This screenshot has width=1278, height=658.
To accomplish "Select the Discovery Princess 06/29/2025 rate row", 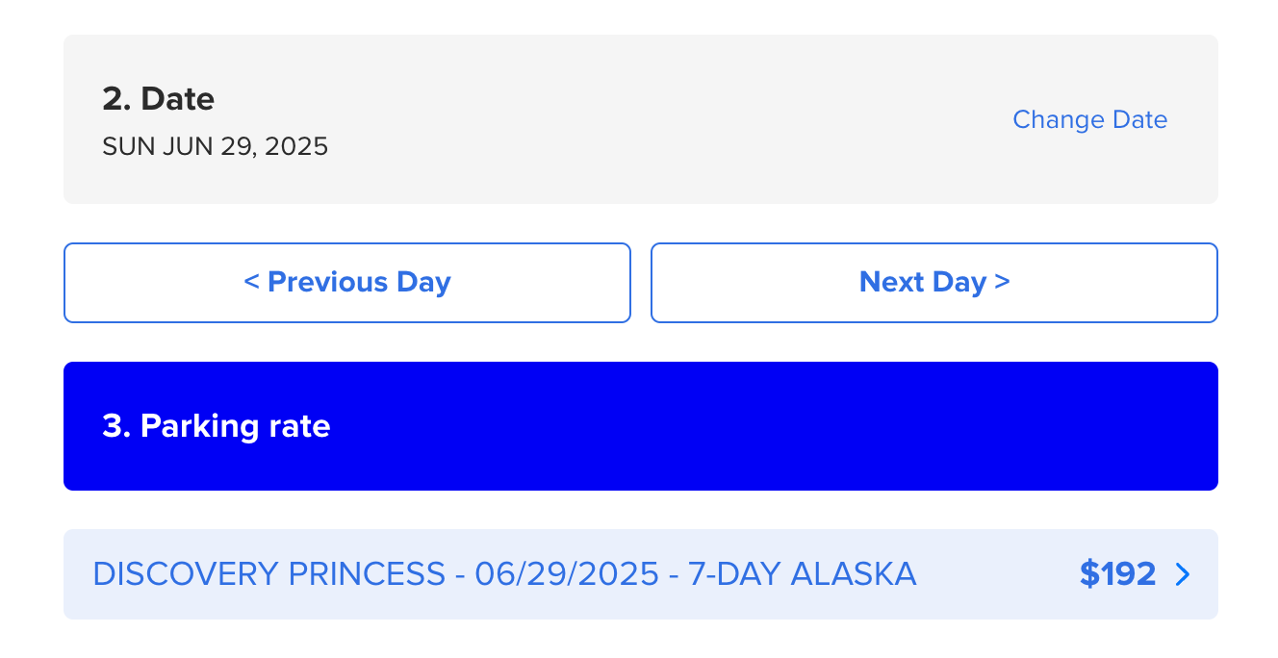I will tap(504, 573).
